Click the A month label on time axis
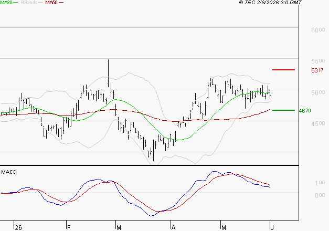329x231 pixels. 173,228
